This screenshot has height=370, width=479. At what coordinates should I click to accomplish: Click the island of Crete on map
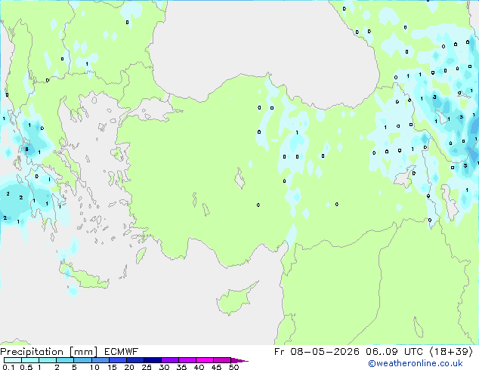(84, 278)
